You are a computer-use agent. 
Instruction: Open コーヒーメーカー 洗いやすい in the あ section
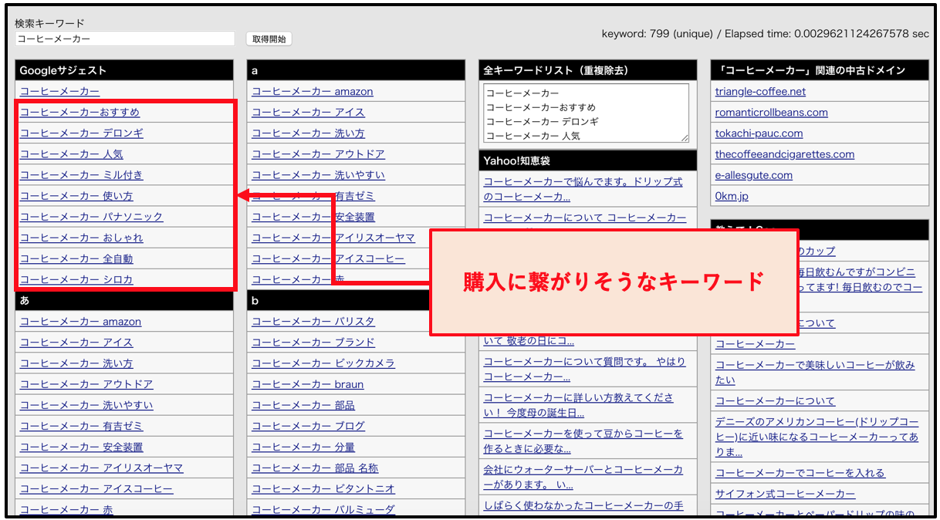point(86,405)
